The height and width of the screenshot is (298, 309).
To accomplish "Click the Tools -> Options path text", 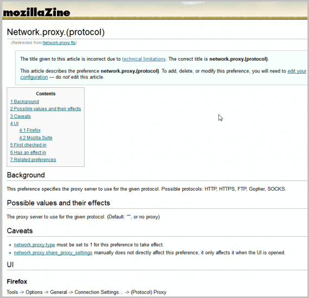I will (x=87, y=292).
